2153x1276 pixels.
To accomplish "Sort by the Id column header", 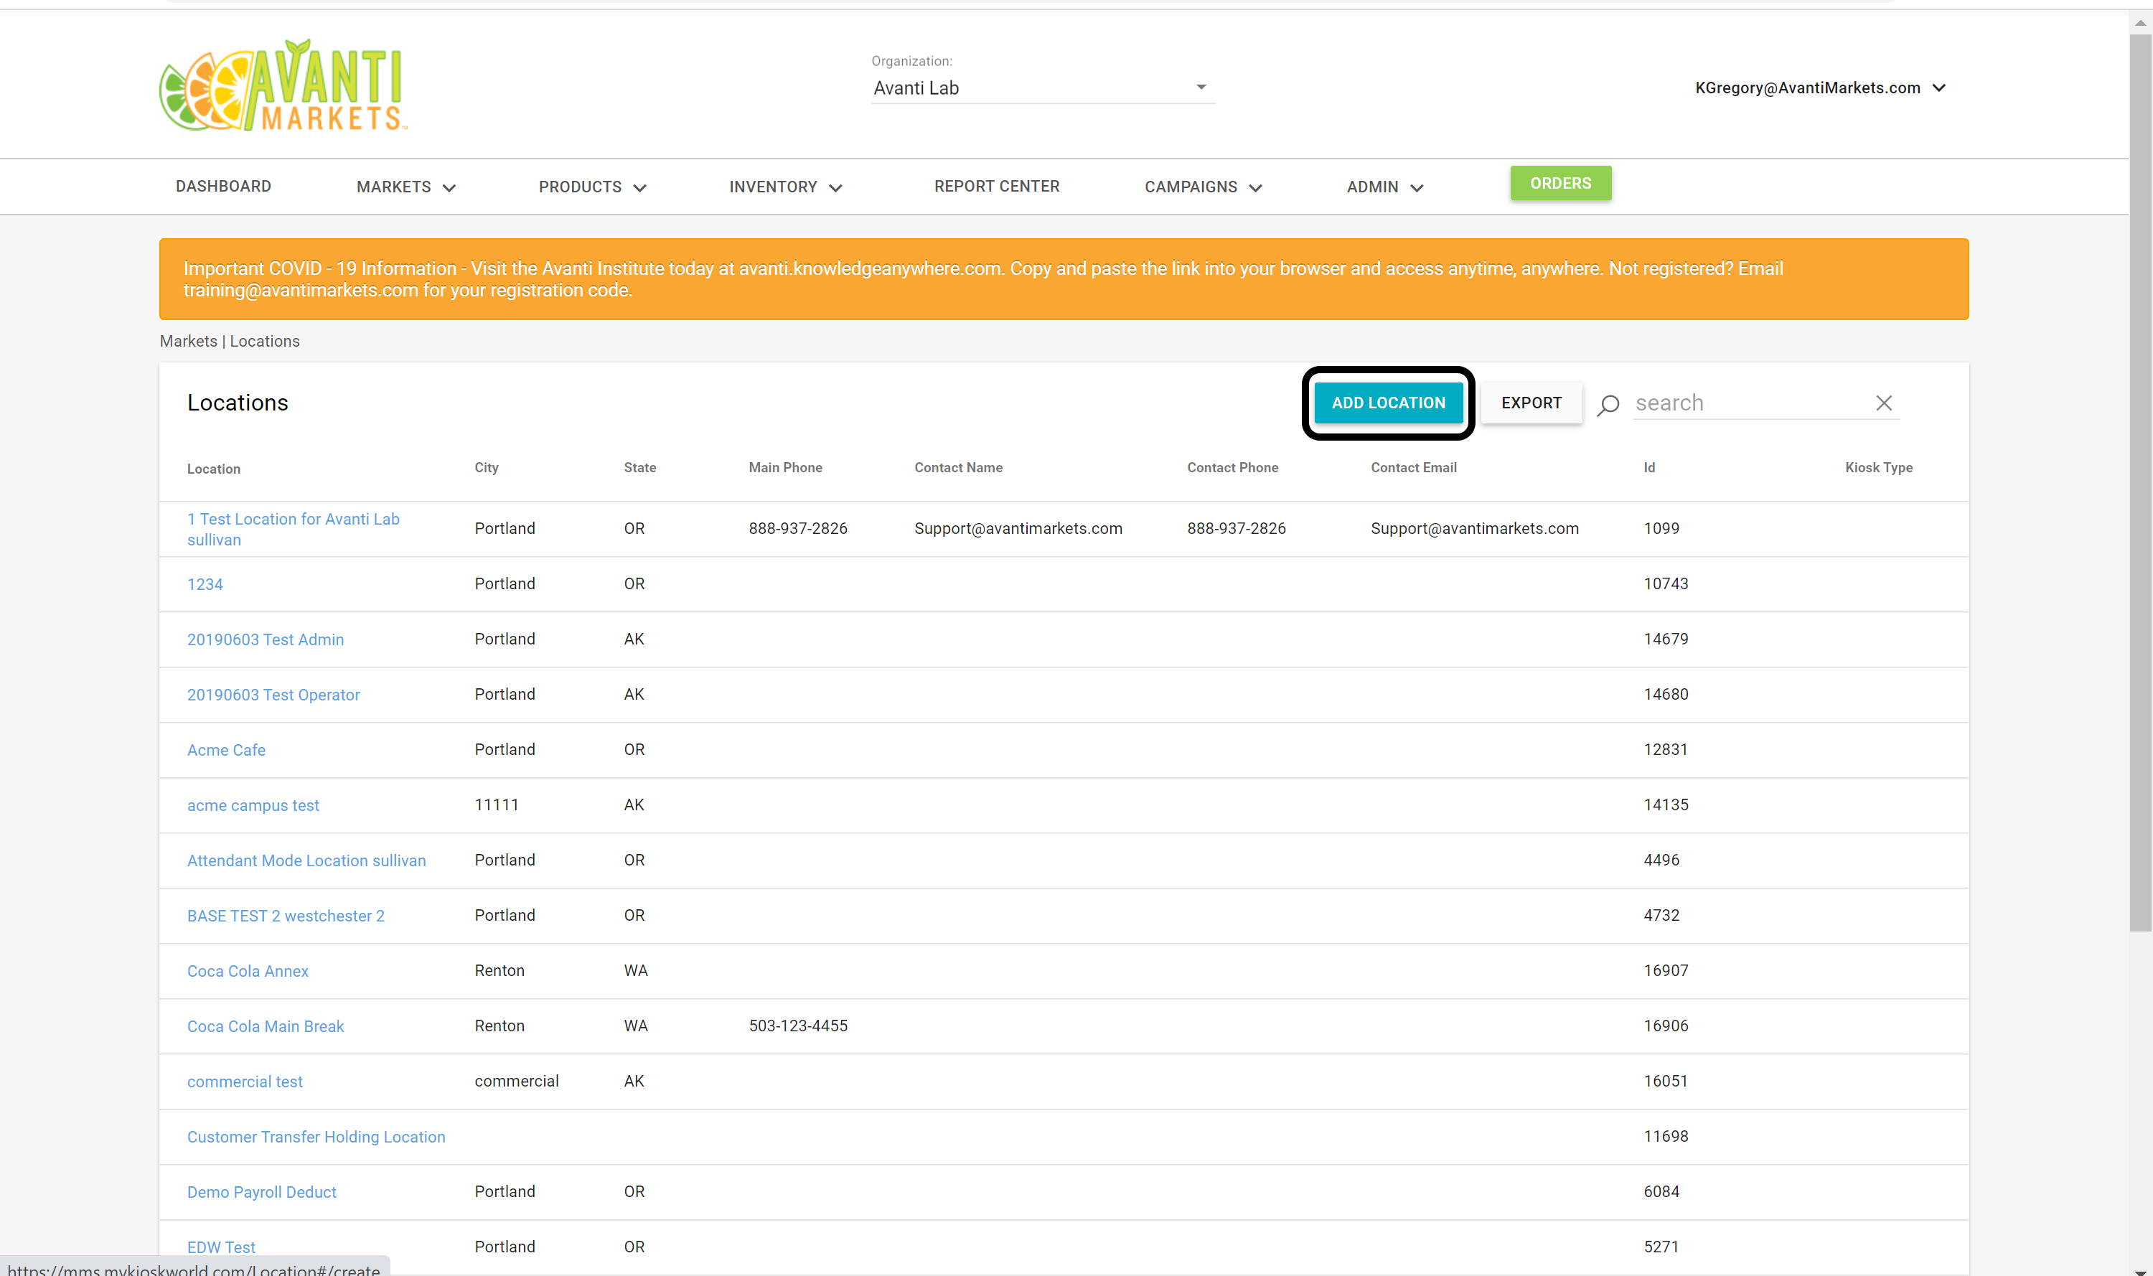I will coord(1648,468).
